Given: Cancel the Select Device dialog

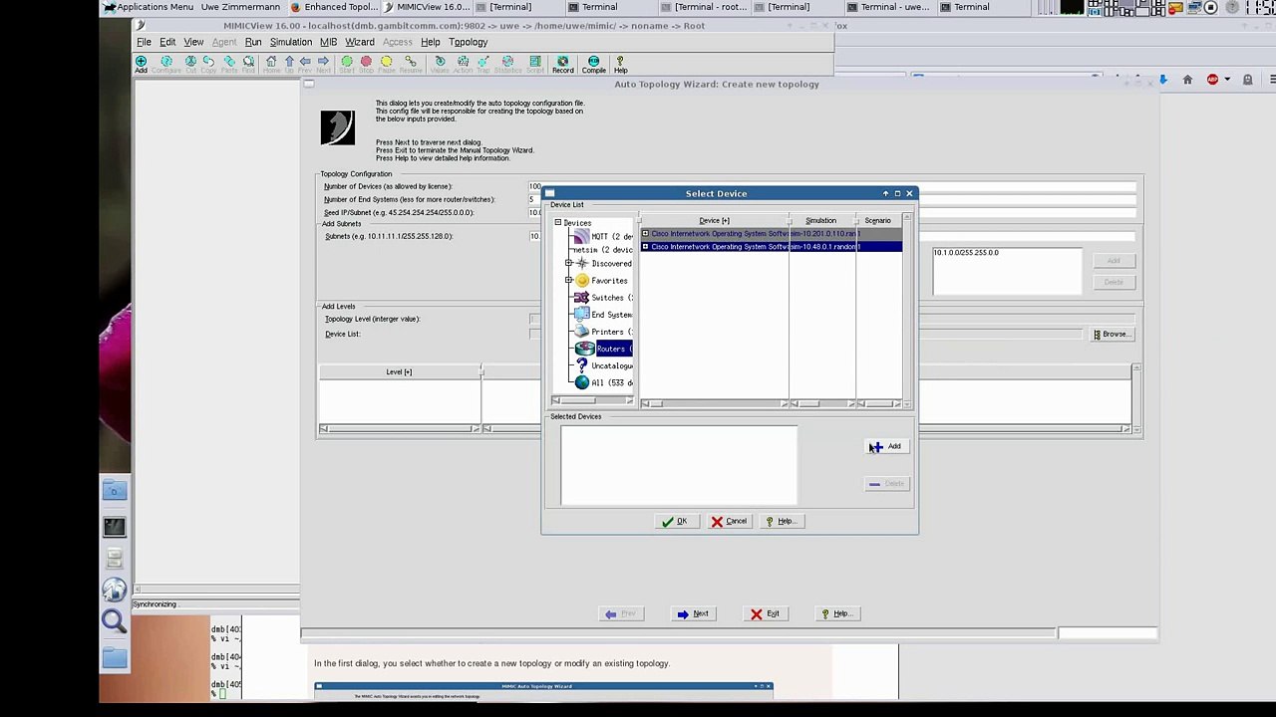Looking at the screenshot, I should click(x=729, y=521).
